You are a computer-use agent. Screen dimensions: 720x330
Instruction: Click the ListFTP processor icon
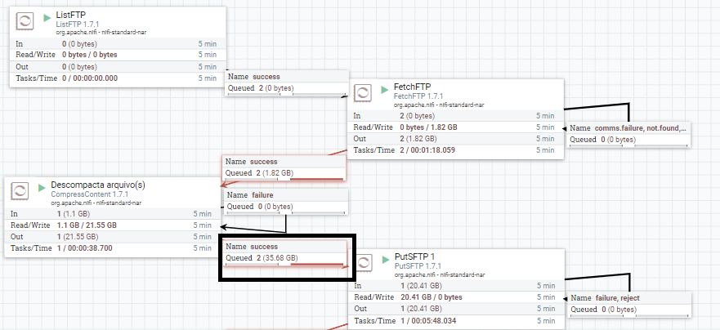[x=24, y=21]
